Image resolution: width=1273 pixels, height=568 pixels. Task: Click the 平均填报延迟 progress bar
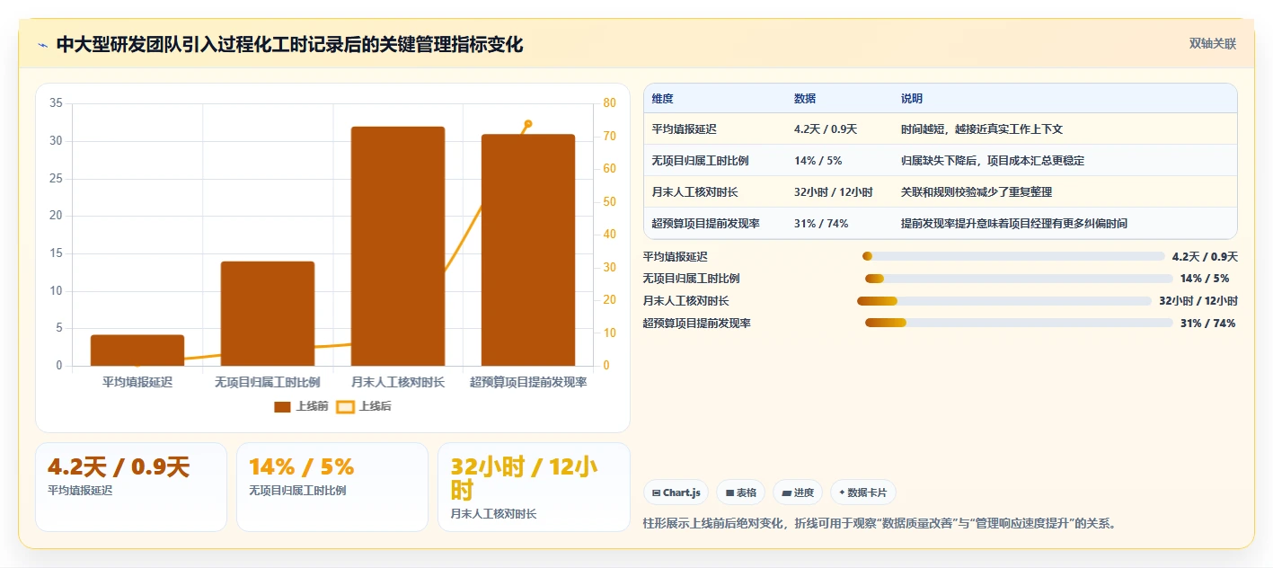pyautogui.click(x=1012, y=256)
